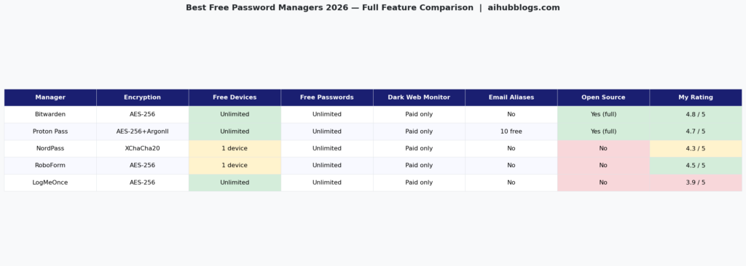Click Proton Pass's Yes (full) open source cell

click(x=604, y=132)
